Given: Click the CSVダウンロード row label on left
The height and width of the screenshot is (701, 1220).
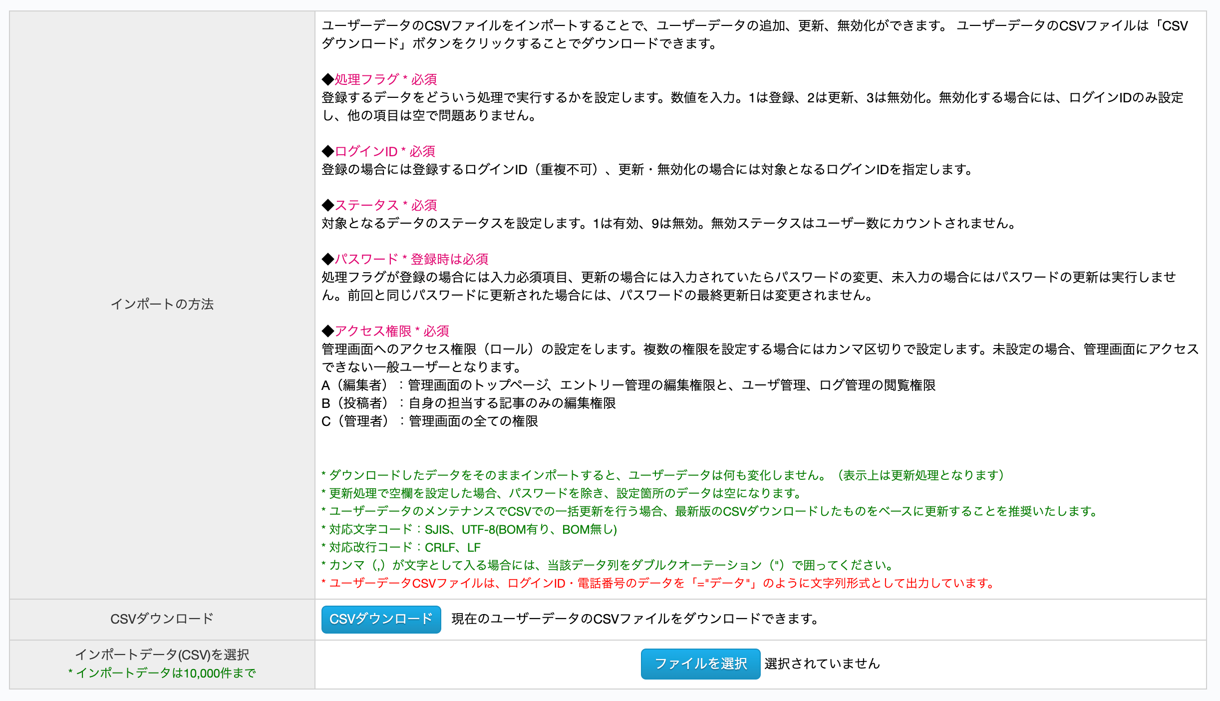Looking at the screenshot, I should (x=162, y=619).
